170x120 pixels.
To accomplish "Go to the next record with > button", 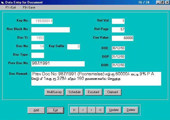I will (x=91, y=110).
